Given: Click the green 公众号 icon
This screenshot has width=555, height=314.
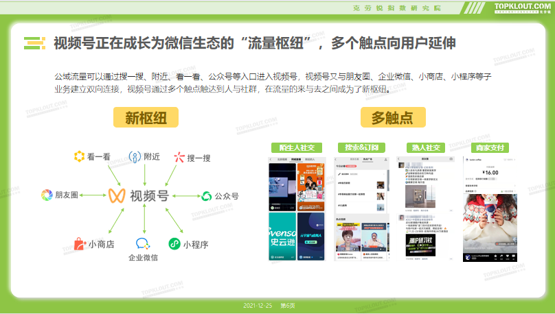Looking at the screenshot, I should click(207, 196).
